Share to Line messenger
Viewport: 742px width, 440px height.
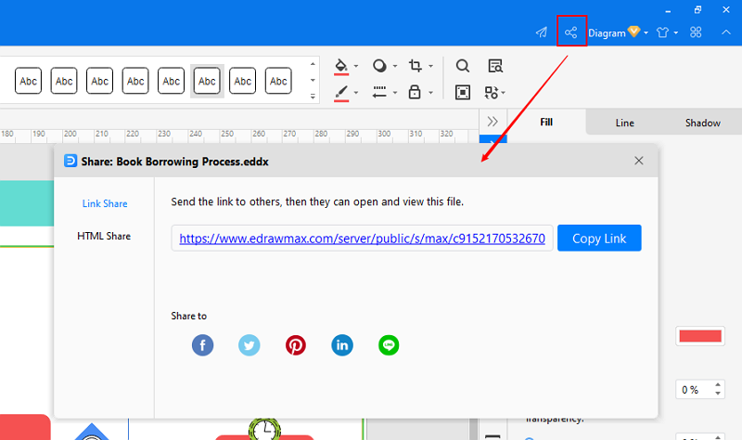pos(389,345)
